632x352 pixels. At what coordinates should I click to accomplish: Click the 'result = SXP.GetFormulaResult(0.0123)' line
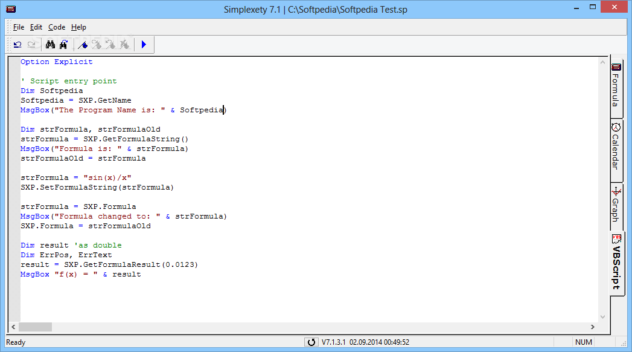coord(109,265)
